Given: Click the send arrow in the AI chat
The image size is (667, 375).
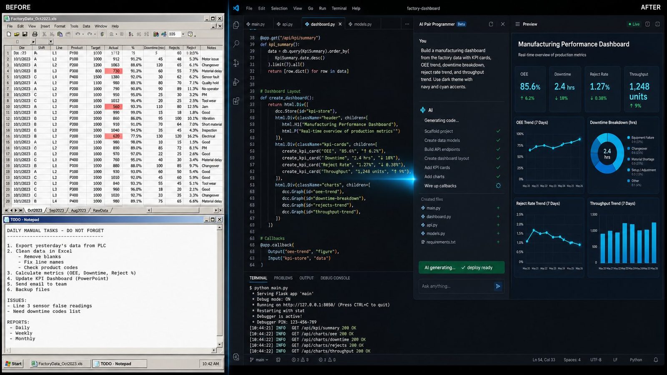Looking at the screenshot, I should tap(498, 286).
